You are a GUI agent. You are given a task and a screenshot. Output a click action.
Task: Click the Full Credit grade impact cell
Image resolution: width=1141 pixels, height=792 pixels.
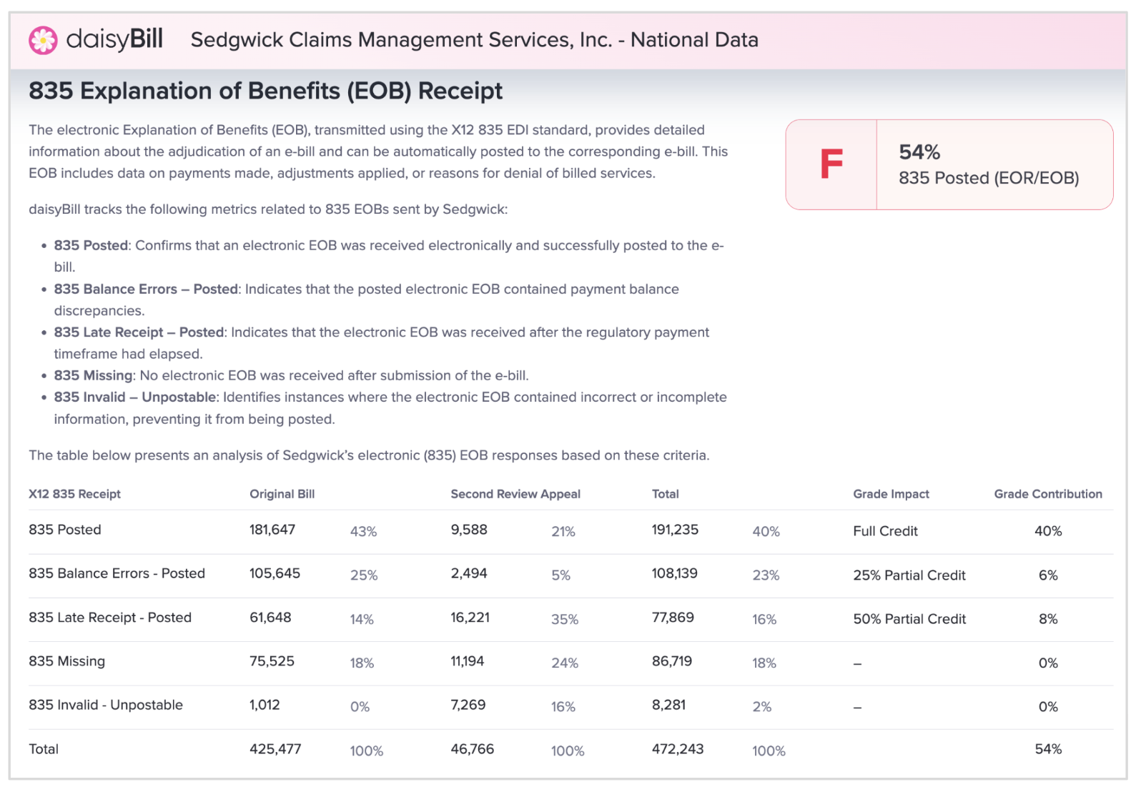point(885,531)
